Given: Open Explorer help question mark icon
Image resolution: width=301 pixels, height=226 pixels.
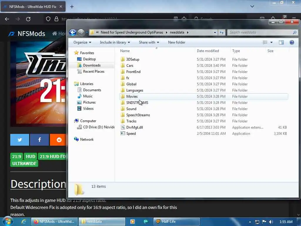Looking at the screenshot, I should coord(292,42).
